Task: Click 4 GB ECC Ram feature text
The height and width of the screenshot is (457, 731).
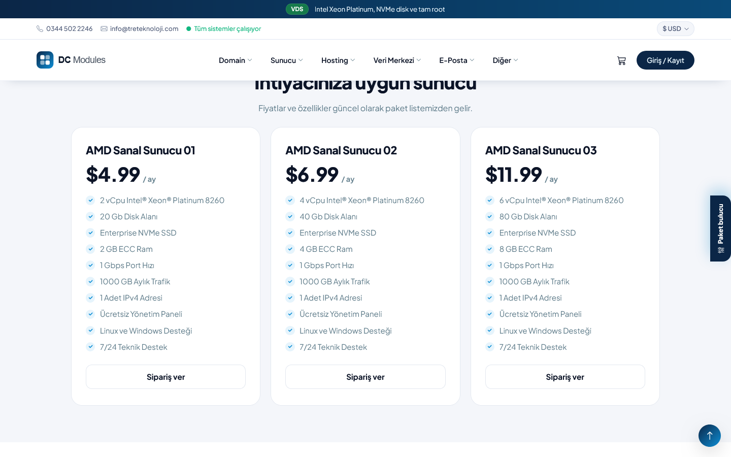Action: click(326, 249)
